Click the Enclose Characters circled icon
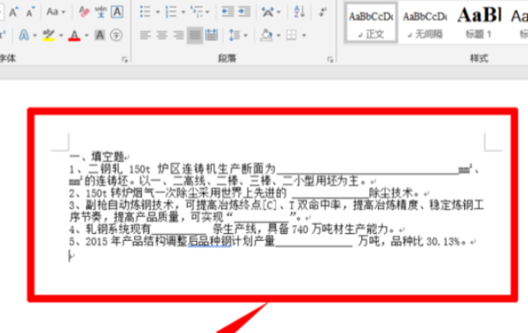 click(116, 35)
